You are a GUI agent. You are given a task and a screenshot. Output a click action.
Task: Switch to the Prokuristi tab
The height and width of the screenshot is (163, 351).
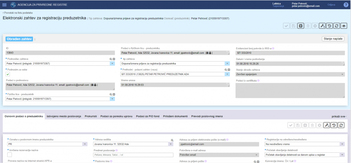click(x=90, y=116)
